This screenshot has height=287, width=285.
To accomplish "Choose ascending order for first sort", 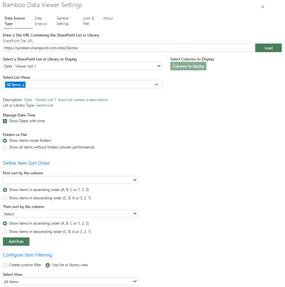I will coord(5,190).
